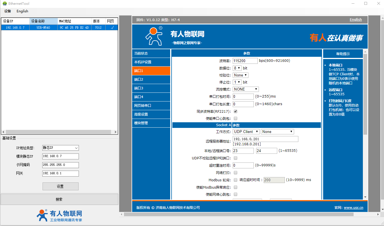Open the UDP Client work mode dropdown
This screenshot has width=384, height=226.
(x=246, y=132)
